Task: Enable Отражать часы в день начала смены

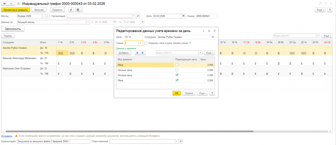Action: pyautogui.click(x=146, y=43)
